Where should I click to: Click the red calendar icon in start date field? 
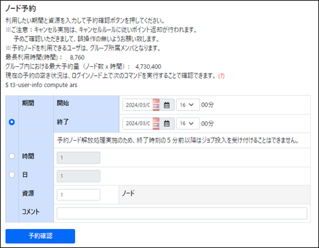(x=156, y=105)
